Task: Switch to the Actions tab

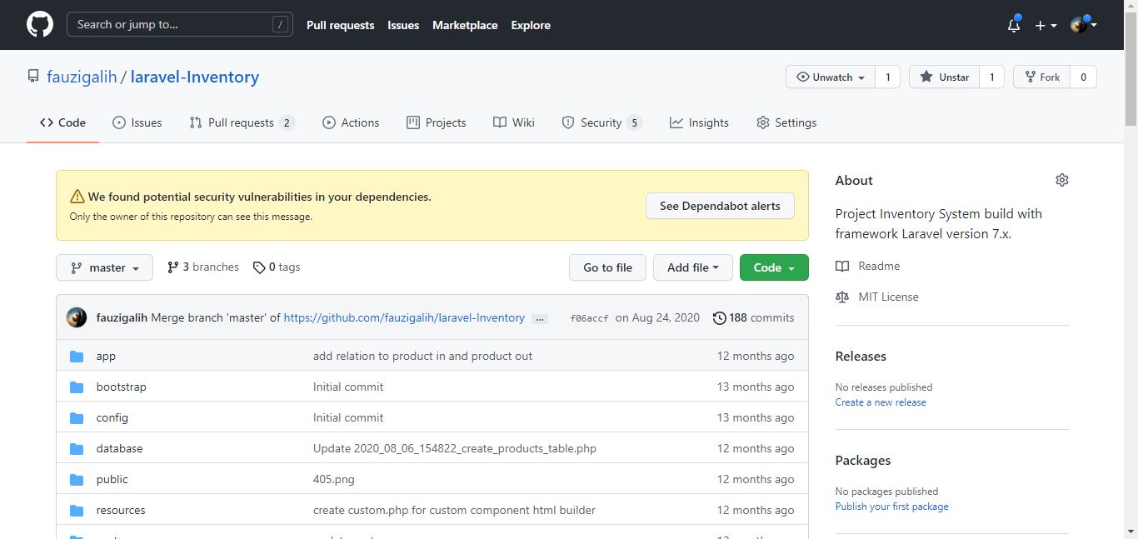Action: [x=351, y=122]
